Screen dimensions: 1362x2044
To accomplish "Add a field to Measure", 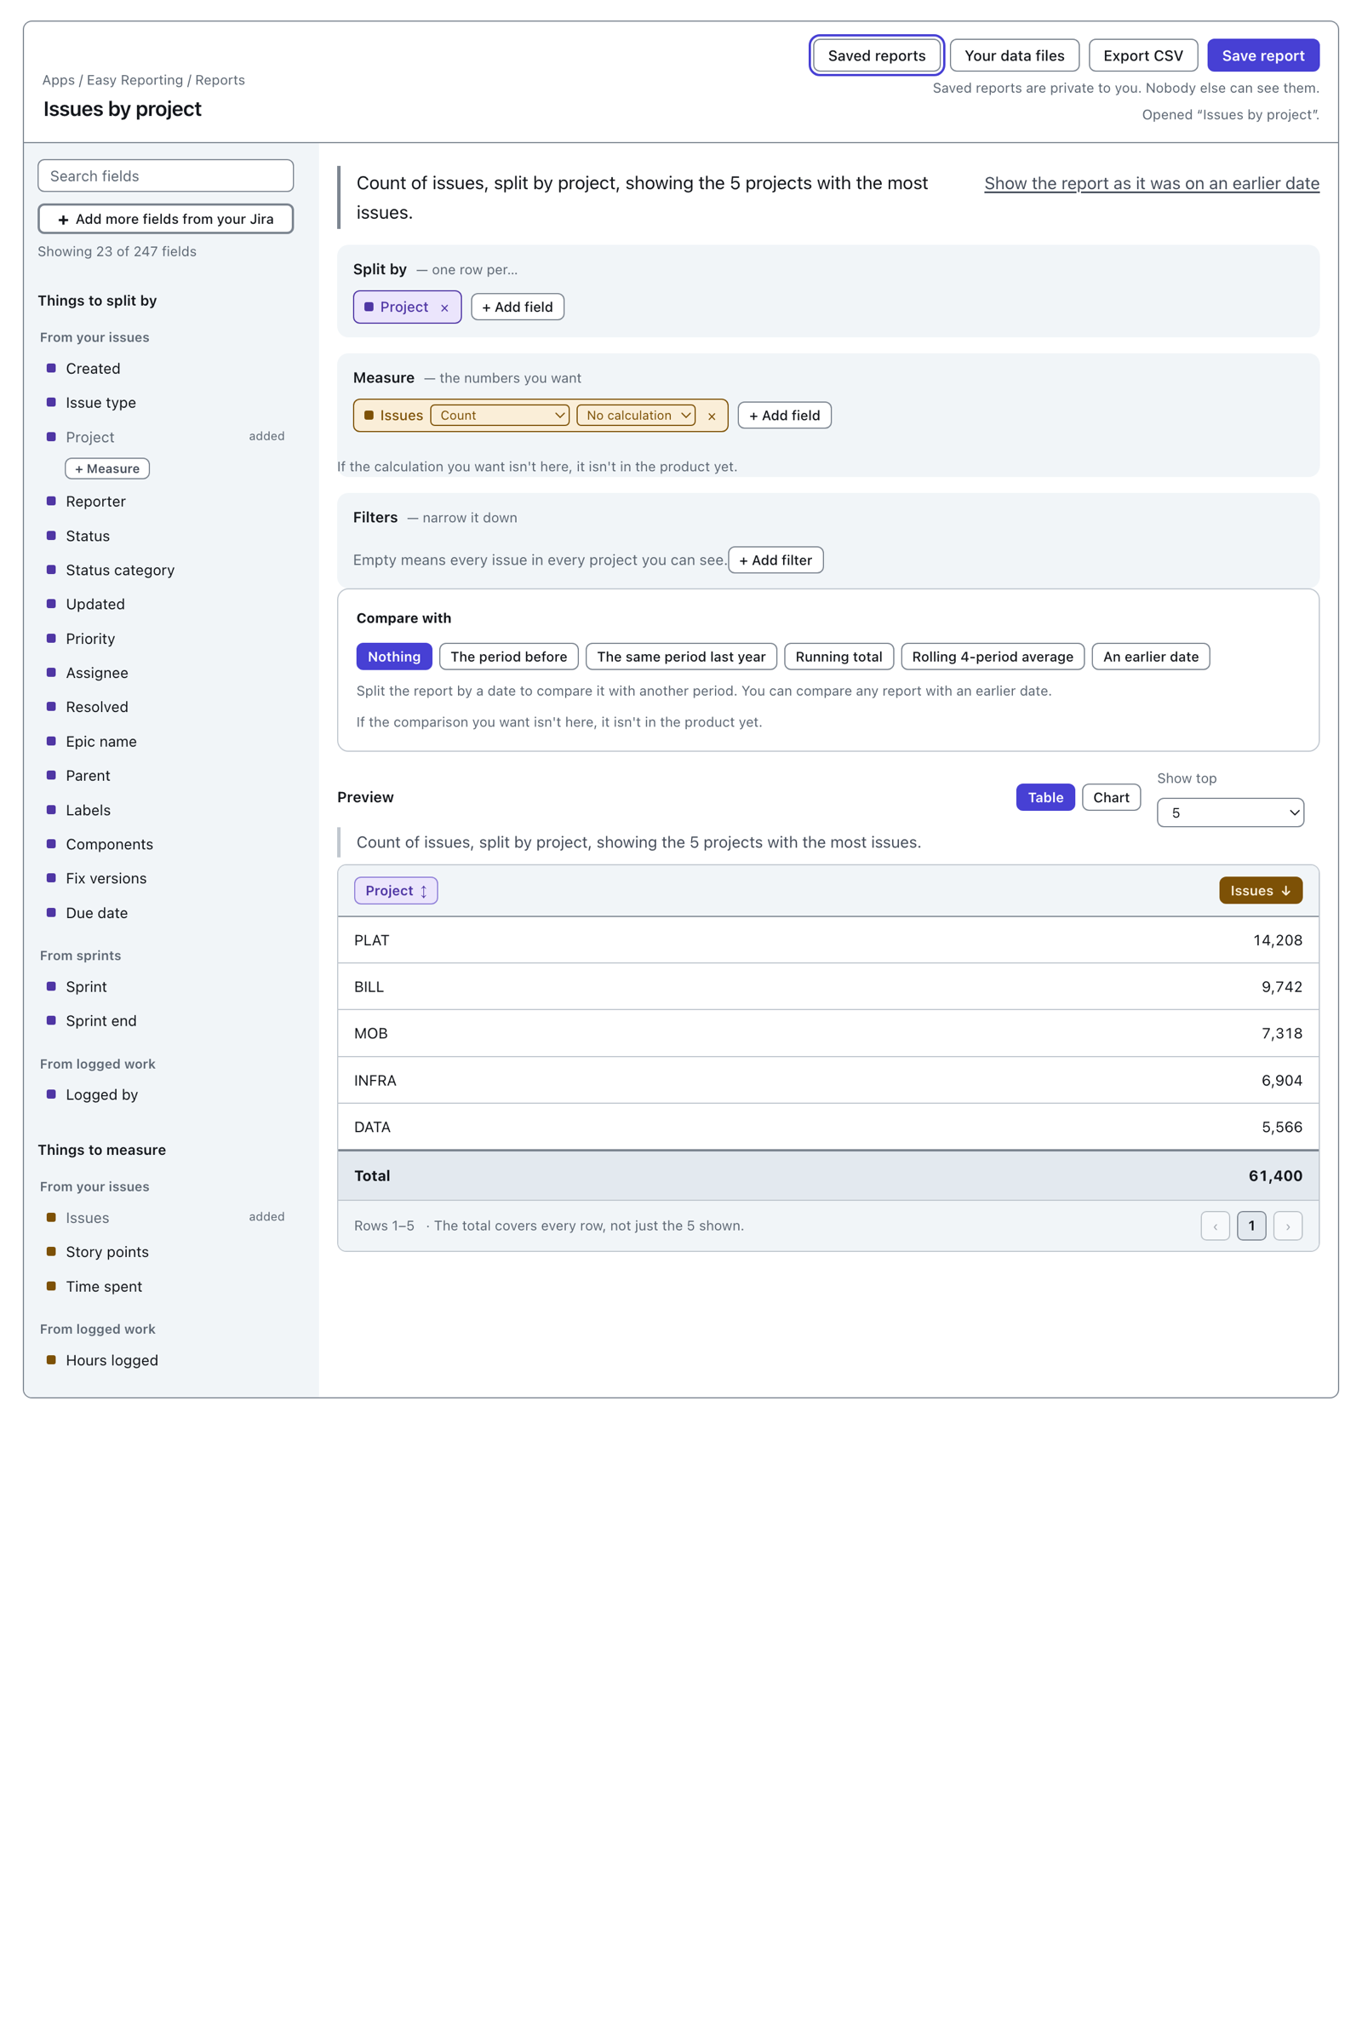I will tap(784, 416).
